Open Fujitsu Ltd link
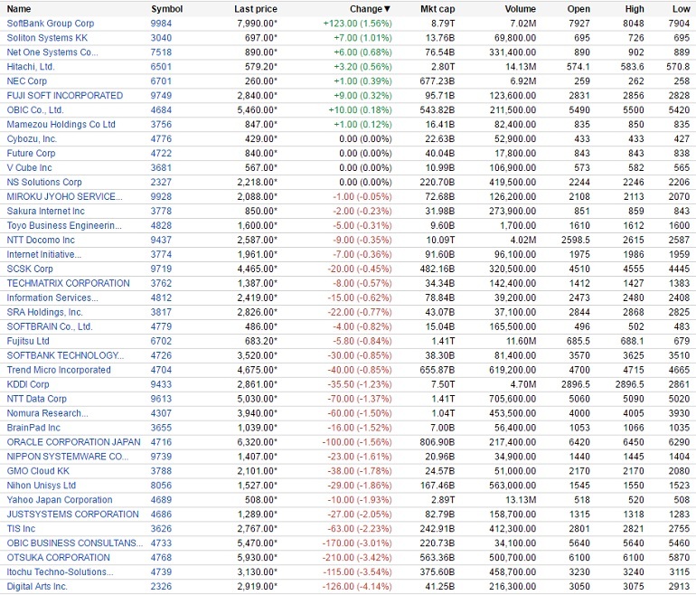 (x=28, y=341)
